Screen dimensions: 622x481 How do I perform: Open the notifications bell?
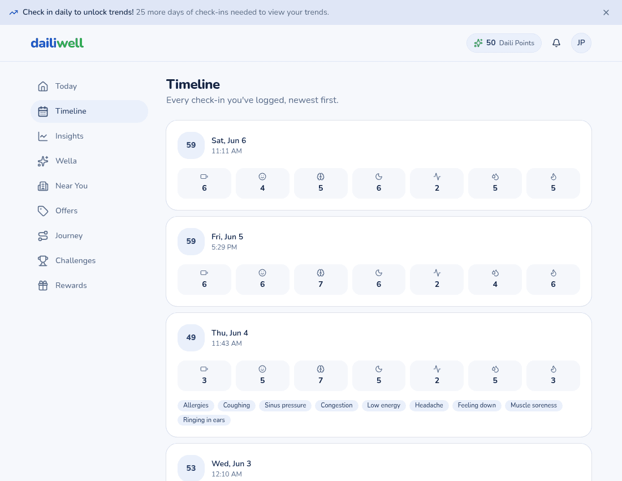[556, 43]
